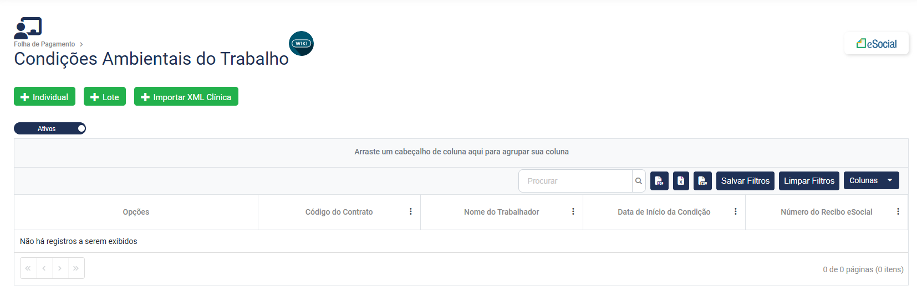Add an Individual record
The width and height of the screenshot is (917, 291).
(x=44, y=96)
